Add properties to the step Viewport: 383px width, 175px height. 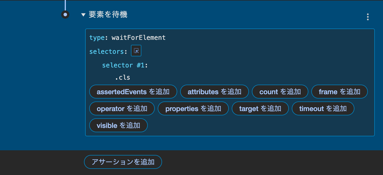[x=193, y=109]
